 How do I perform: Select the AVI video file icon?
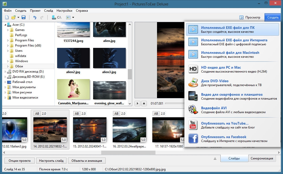click(193, 110)
